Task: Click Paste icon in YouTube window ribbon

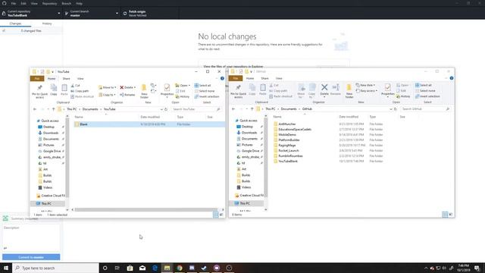Action: tap(64, 89)
